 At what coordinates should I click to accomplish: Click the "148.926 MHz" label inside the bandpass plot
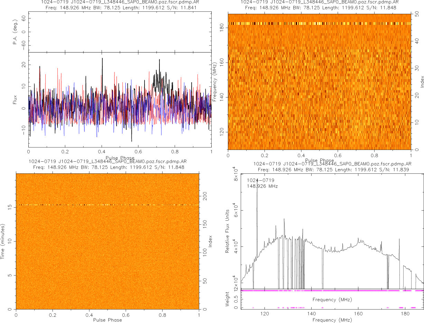point(262,186)
